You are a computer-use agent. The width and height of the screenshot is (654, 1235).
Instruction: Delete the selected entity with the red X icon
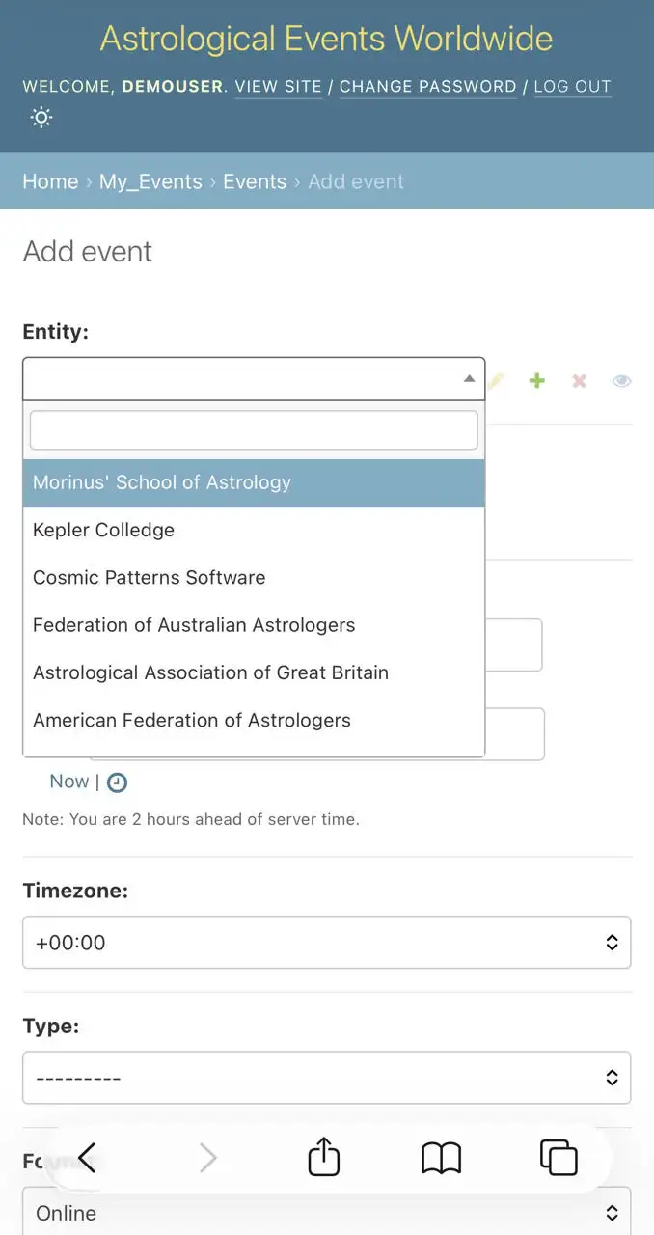pos(579,380)
